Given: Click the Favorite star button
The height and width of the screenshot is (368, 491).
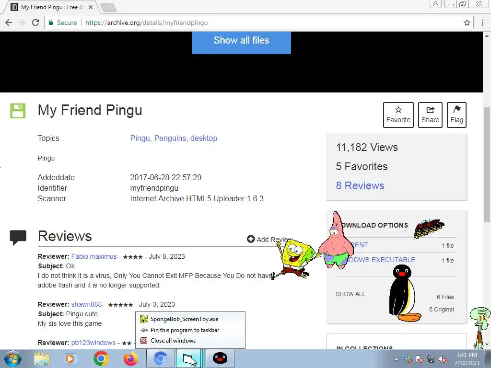Looking at the screenshot, I should (x=398, y=115).
